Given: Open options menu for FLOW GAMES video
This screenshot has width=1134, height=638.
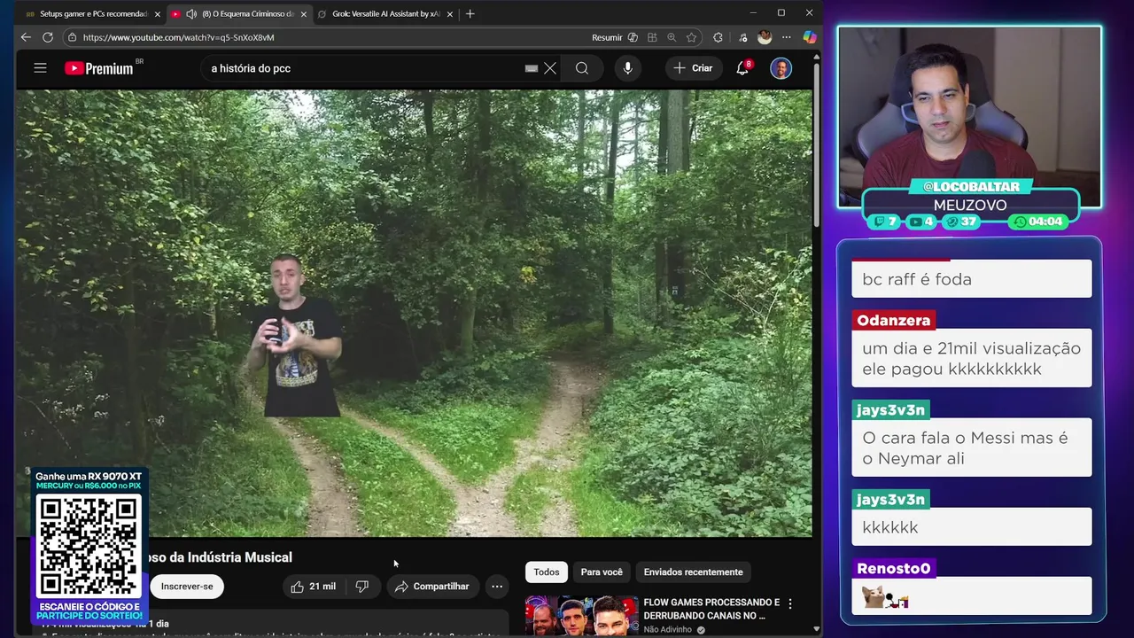Looking at the screenshot, I should click(790, 603).
